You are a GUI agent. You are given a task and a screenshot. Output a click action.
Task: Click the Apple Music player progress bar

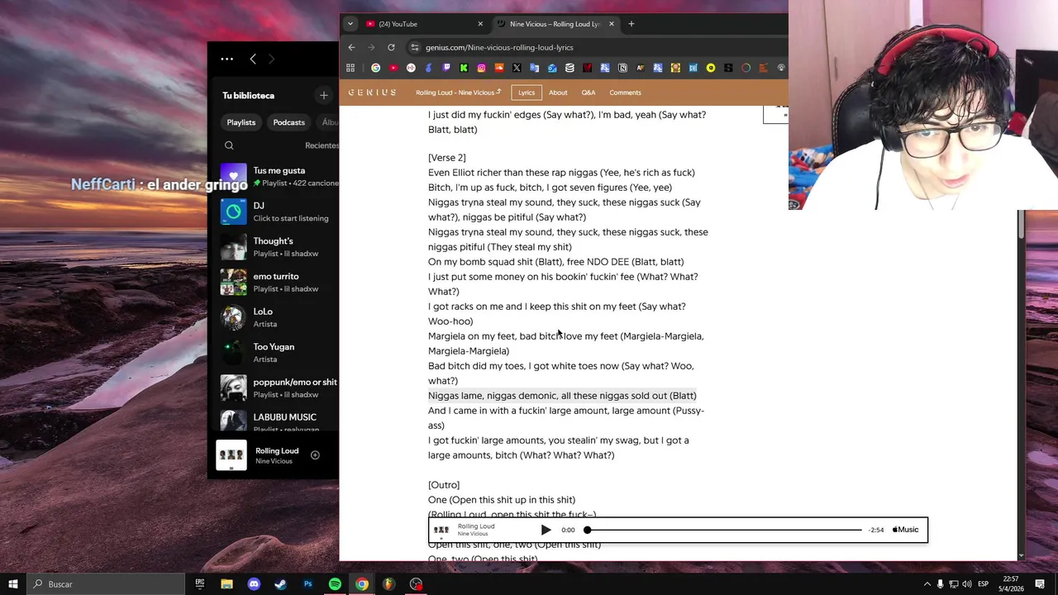[x=724, y=530]
